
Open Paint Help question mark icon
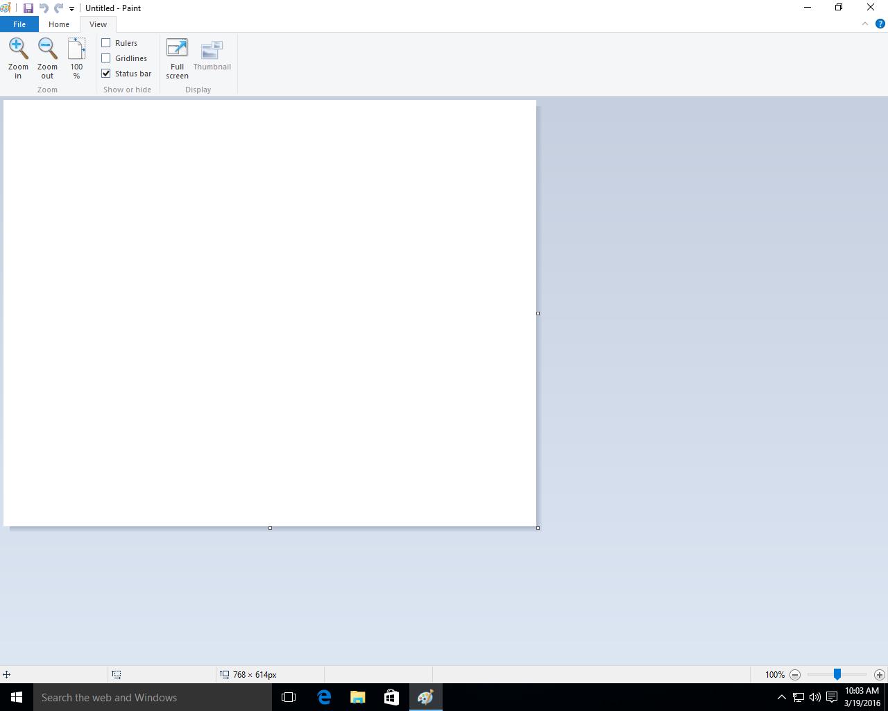880,24
